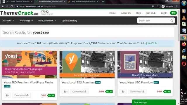Download Yoast News SEO Premium

[x=137, y=92]
